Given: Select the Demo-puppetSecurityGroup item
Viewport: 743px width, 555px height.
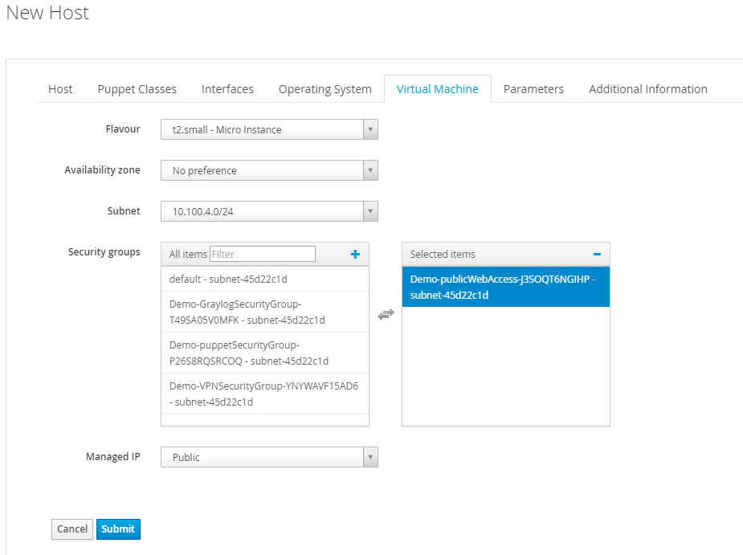Looking at the screenshot, I should 265,353.
